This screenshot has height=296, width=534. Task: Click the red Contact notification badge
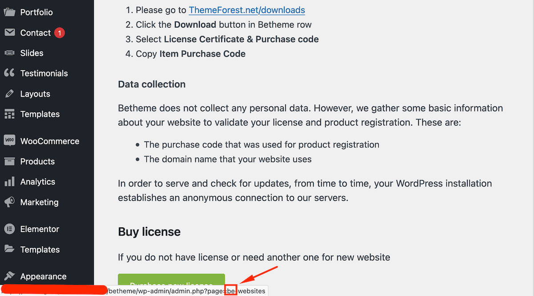pyautogui.click(x=60, y=32)
